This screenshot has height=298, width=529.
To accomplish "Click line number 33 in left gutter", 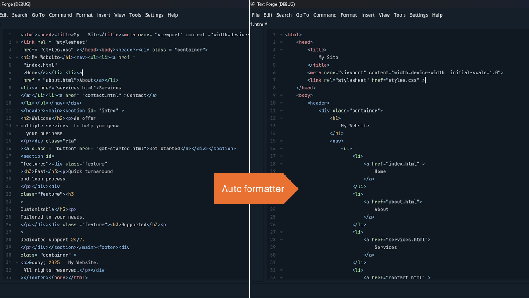I will point(9,278).
